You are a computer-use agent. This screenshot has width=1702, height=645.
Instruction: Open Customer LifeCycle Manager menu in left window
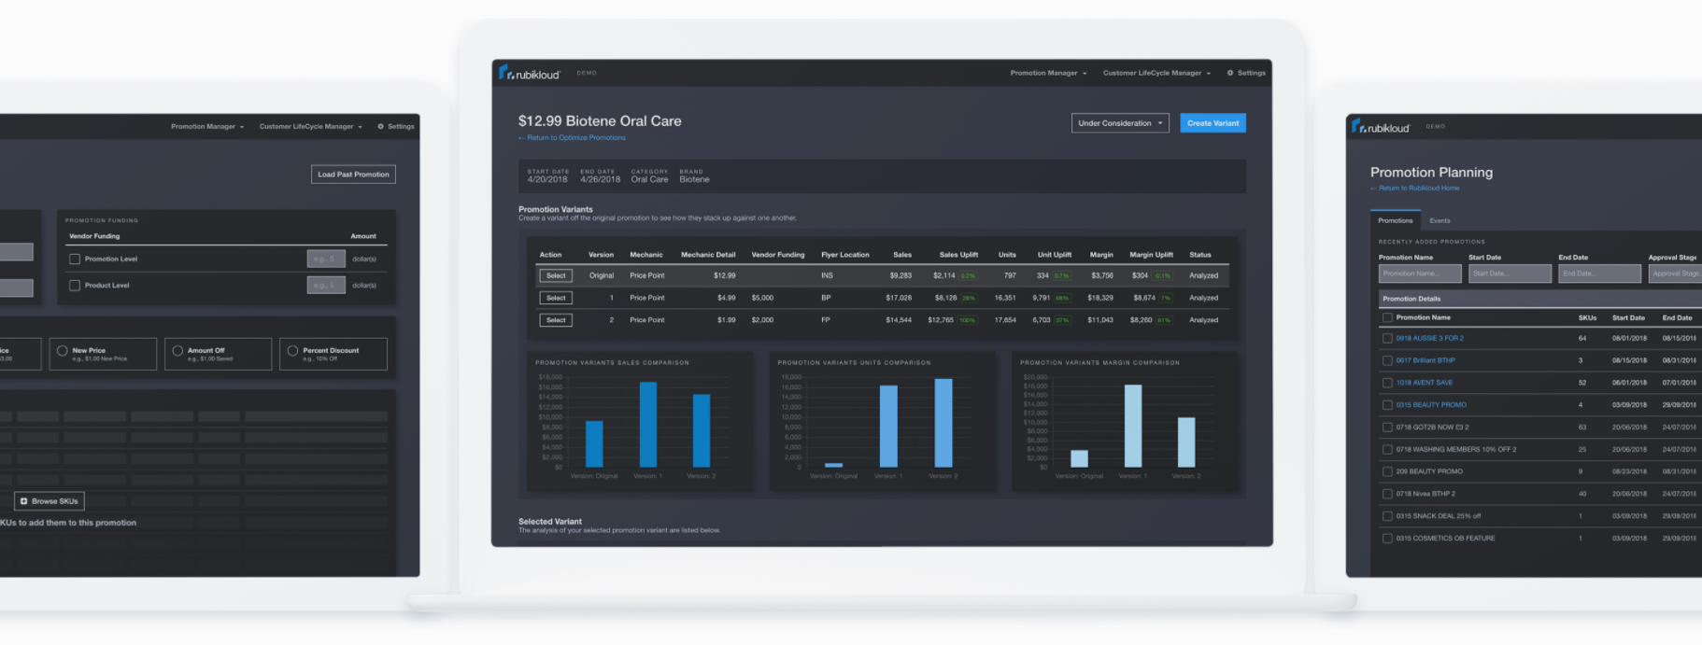tap(311, 126)
